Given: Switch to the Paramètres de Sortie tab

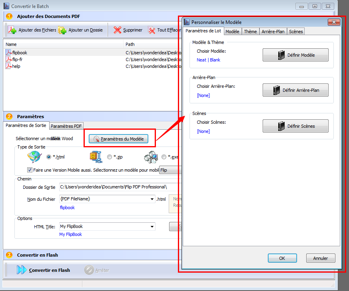Looking at the screenshot, I should (26, 125).
